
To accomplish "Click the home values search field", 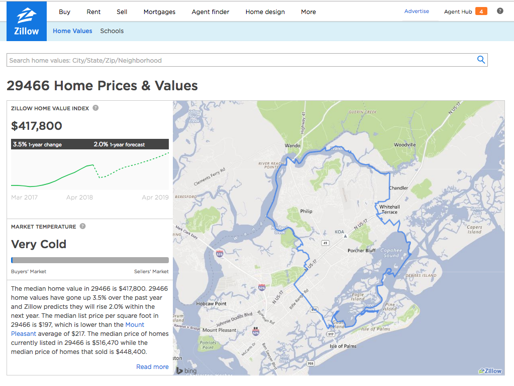I will (x=247, y=60).
